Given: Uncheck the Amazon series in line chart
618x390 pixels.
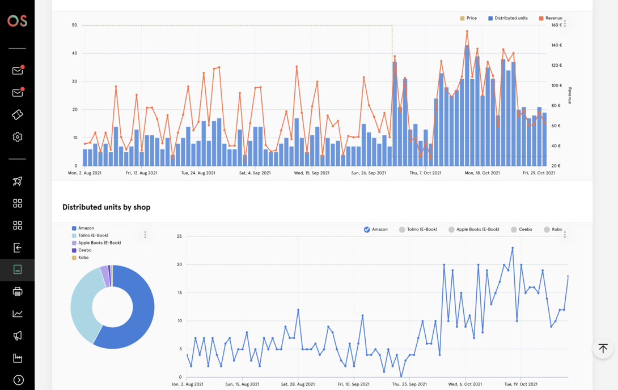Looking at the screenshot, I should pos(367,229).
